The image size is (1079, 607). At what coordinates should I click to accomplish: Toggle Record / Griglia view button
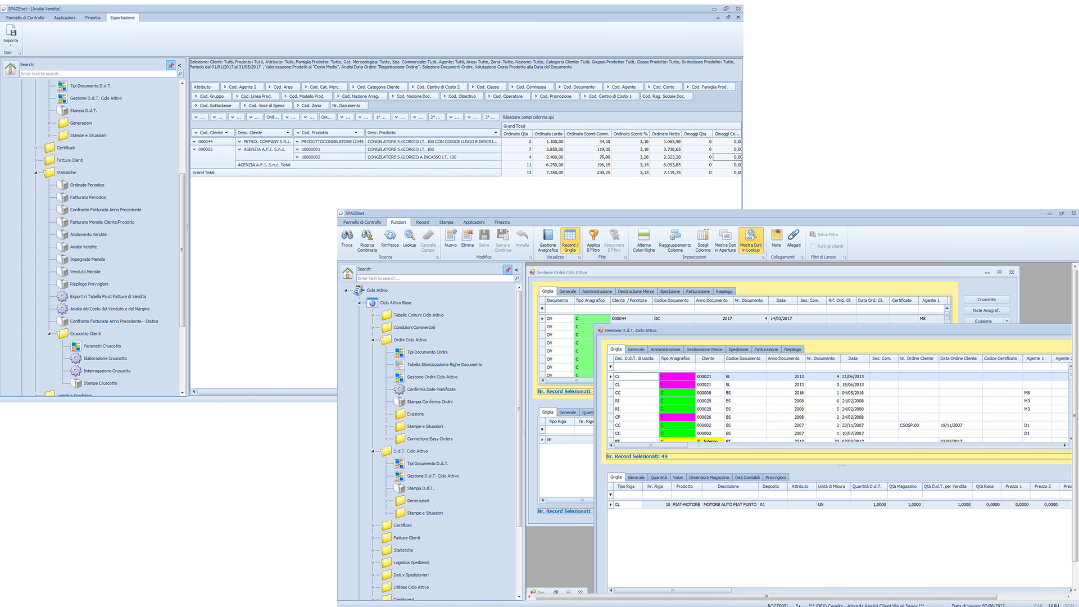570,240
